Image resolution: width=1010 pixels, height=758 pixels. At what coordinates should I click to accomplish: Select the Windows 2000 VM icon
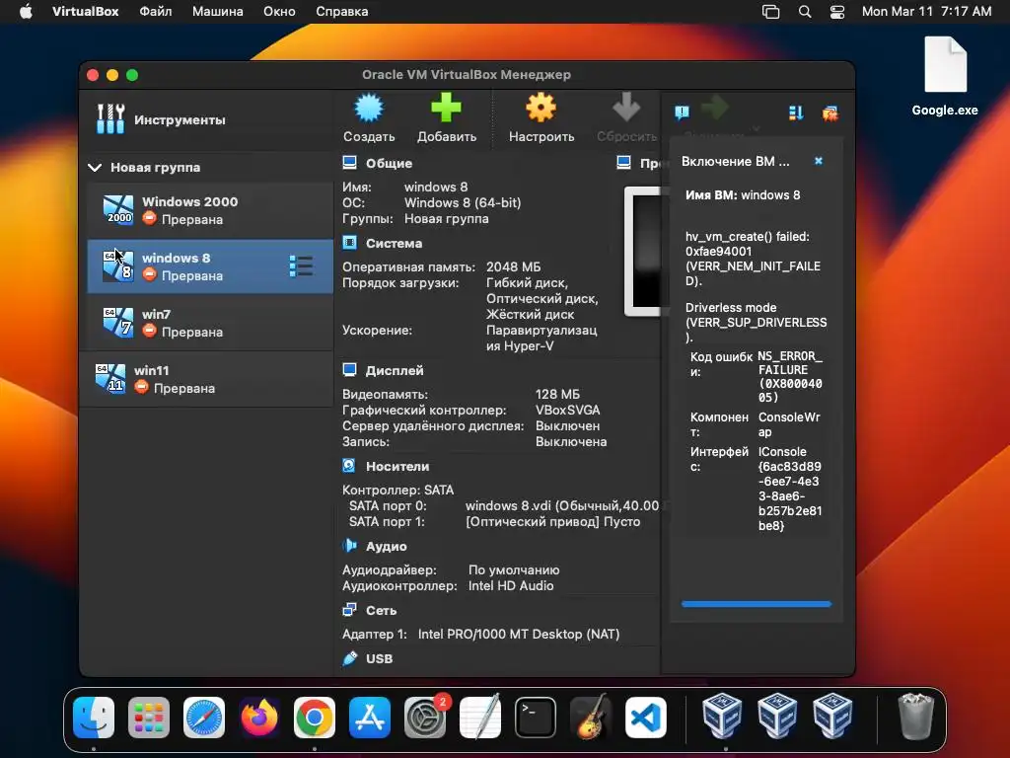[118, 210]
